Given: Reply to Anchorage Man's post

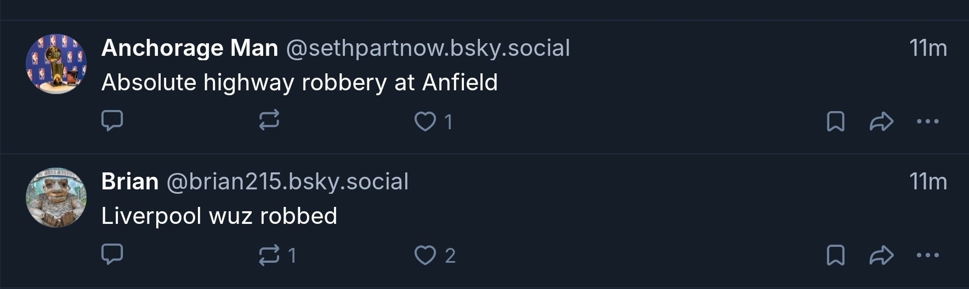Looking at the screenshot, I should [x=112, y=120].
